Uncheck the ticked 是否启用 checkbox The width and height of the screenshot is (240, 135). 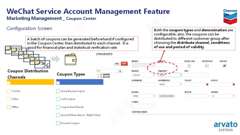[224, 66]
